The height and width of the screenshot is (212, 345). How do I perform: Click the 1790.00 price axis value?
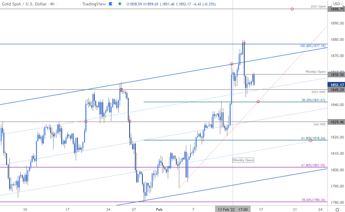pyautogui.click(x=337, y=186)
